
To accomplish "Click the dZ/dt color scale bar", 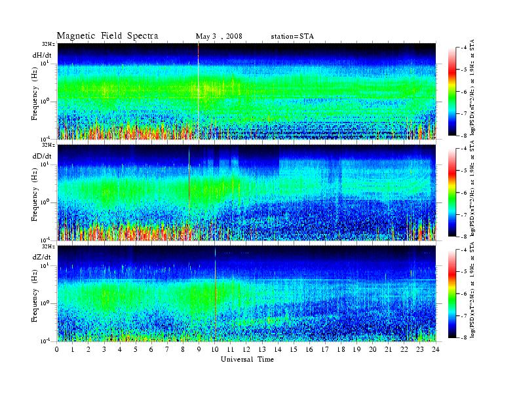I will tap(452, 294).
